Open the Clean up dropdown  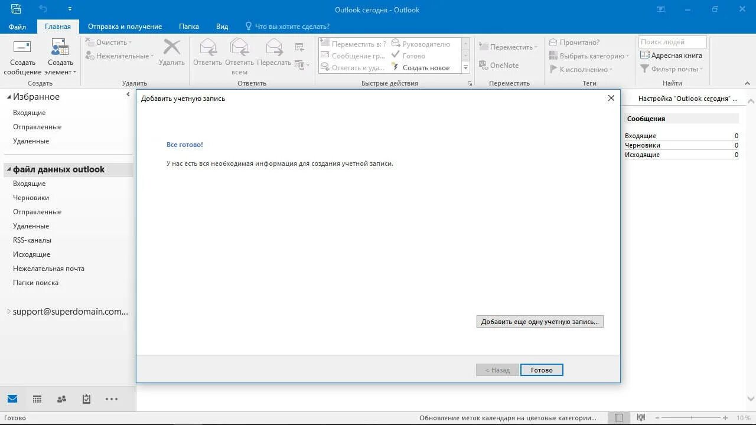click(109, 42)
